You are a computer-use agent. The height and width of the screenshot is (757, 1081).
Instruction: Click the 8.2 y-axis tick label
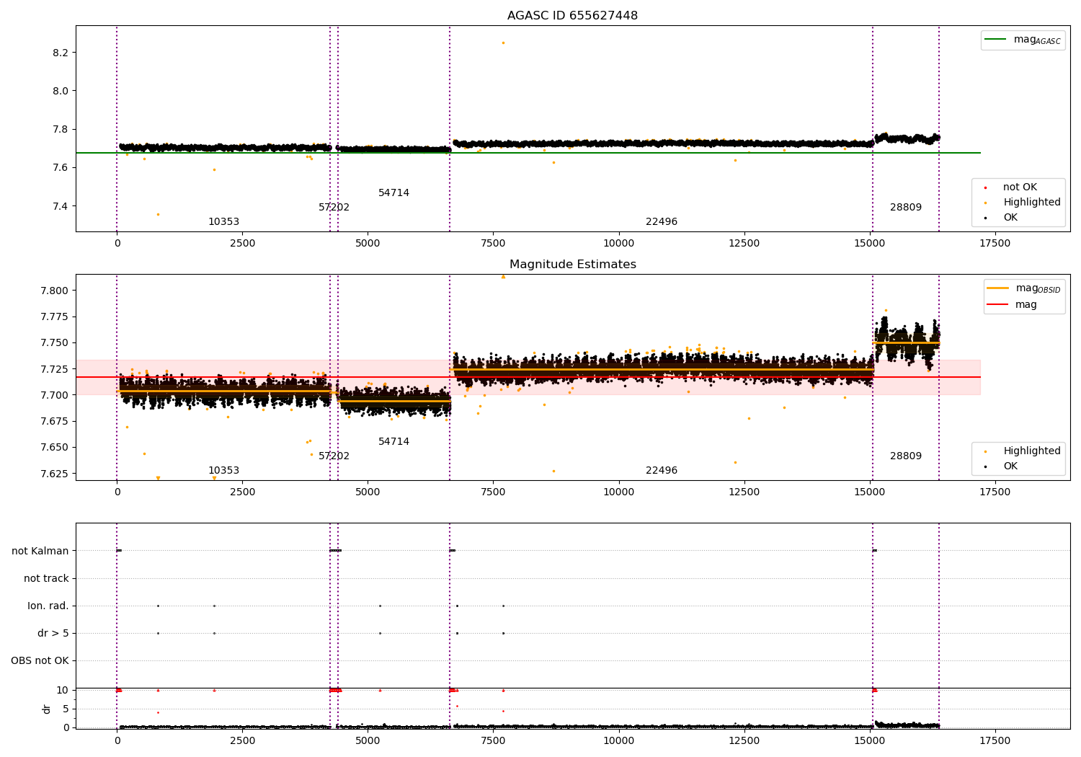coord(61,53)
